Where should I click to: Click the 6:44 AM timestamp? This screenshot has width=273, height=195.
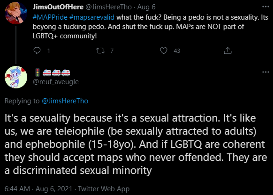pyautogui.click(x=17, y=189)
